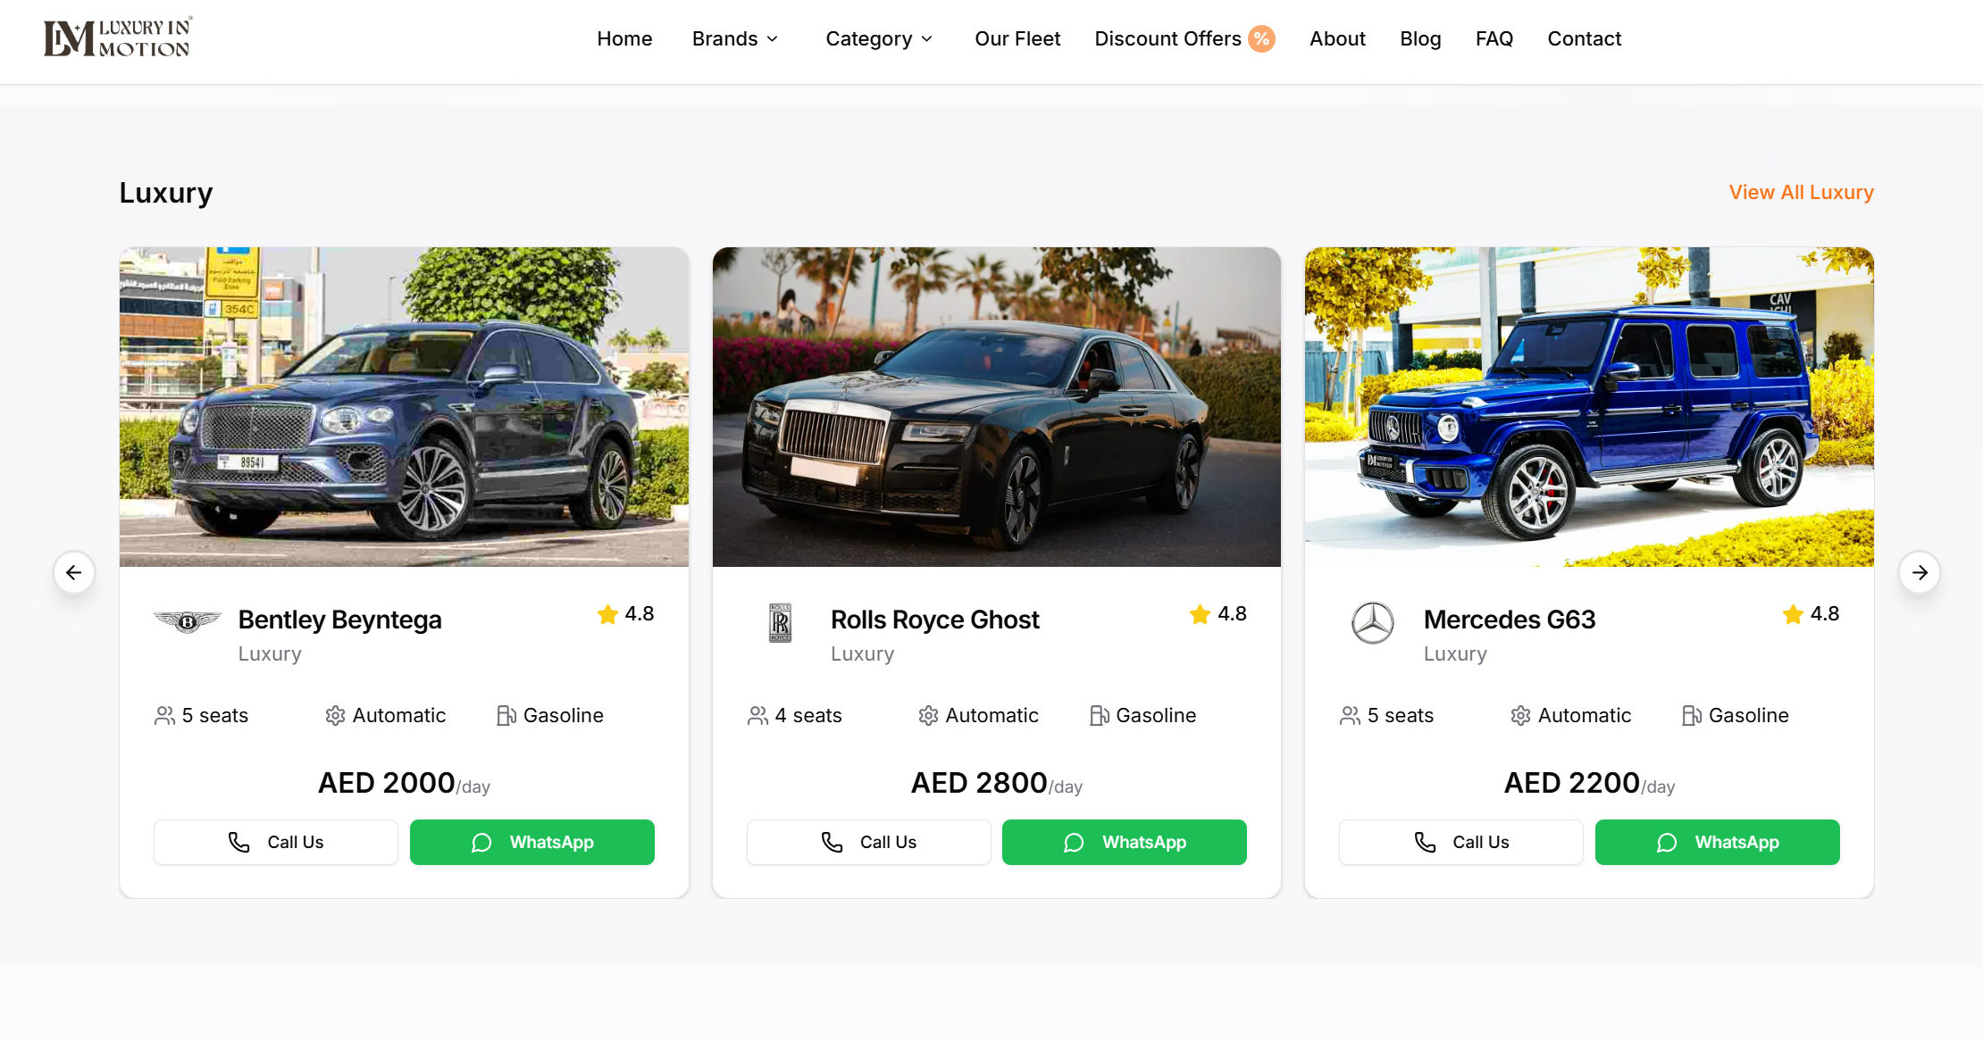Click the previous carousel arrow
This screenshot has height=1040, width=1983.
pos(74,572)
